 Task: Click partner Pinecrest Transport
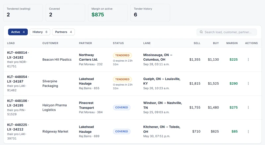coord(86,105)
